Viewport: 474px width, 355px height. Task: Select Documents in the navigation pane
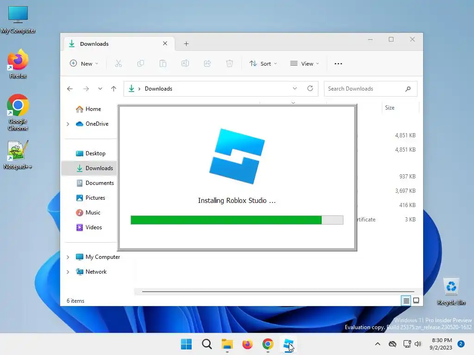point(95,183)
